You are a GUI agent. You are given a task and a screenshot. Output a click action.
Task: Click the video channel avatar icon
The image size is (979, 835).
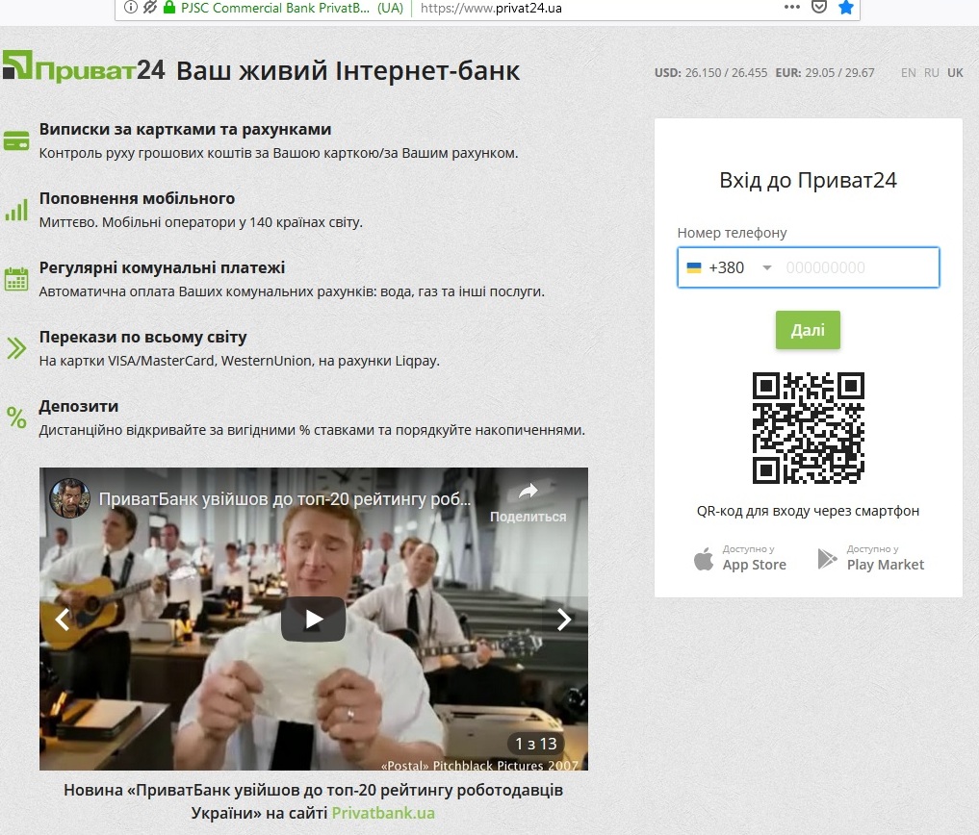tap(70, 498)
